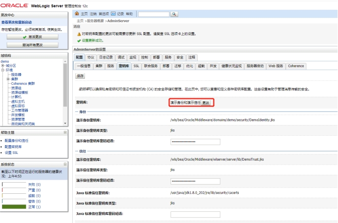Image resolution: width=338 pixels, height=223 pixels.
Task: Click 服务器概要 in the breadcrumb
Action: (95, 21)
